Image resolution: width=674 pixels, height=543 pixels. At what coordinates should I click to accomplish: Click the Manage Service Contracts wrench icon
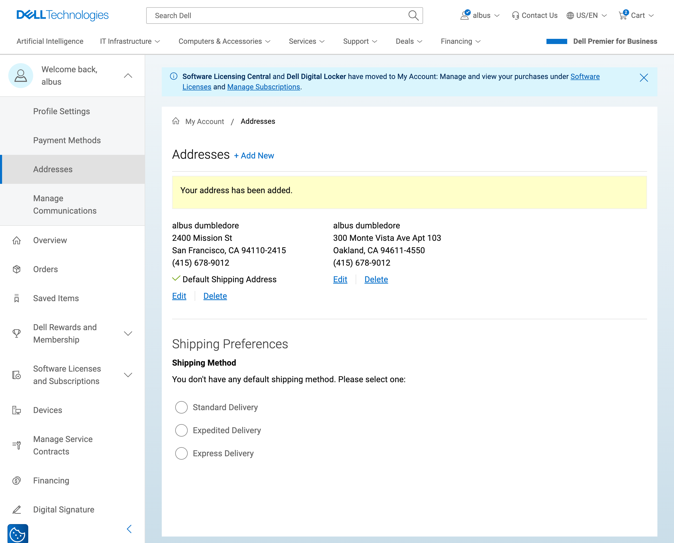pos(17,445)
